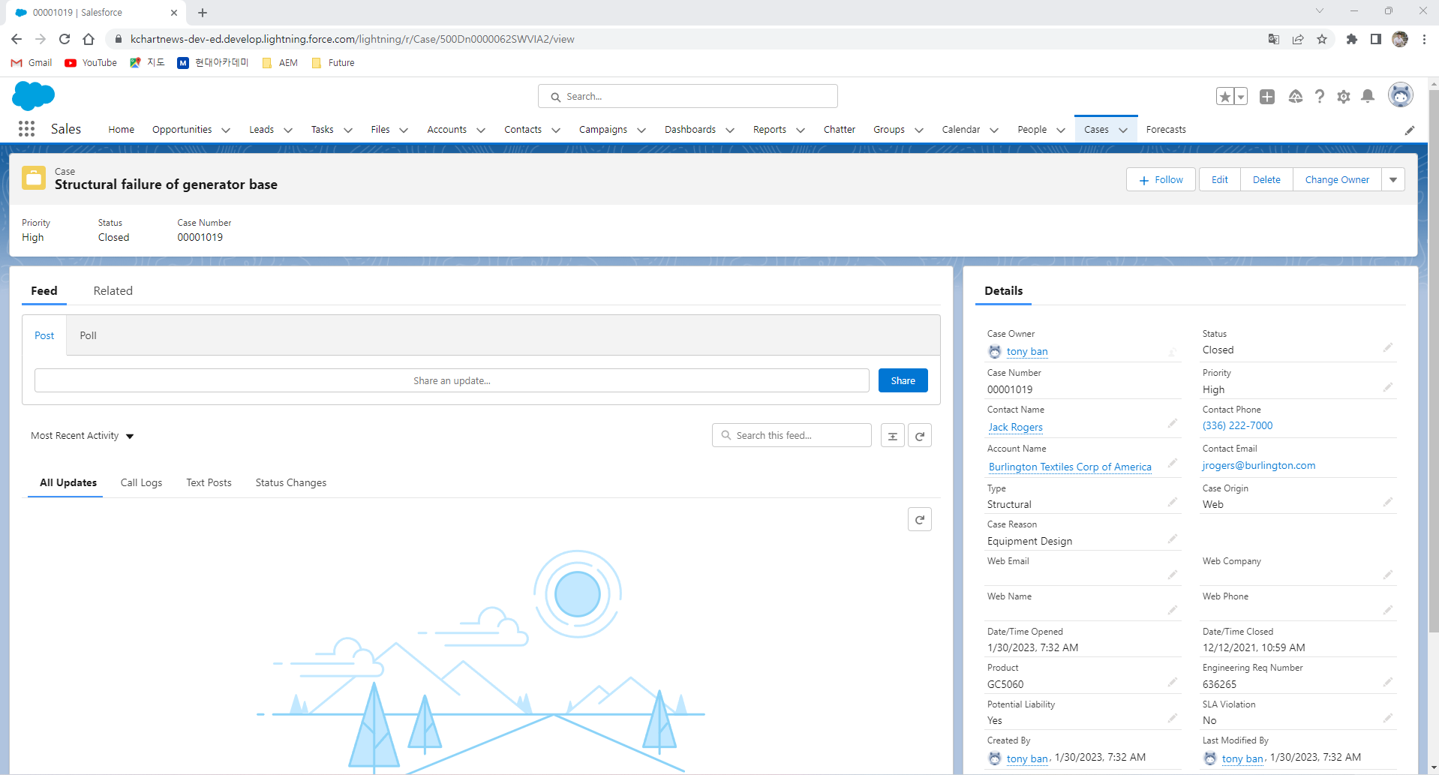This screenshot has width=1439, height=775.
Task: Edit the Priority field pencil icon
Action: click(1388, 387)
